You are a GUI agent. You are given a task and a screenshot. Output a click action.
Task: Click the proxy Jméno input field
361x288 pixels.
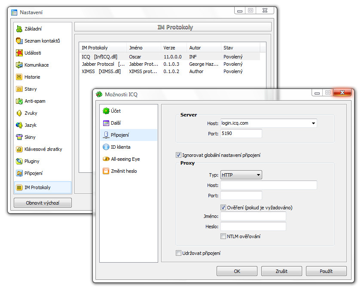[x=253, y=216]
